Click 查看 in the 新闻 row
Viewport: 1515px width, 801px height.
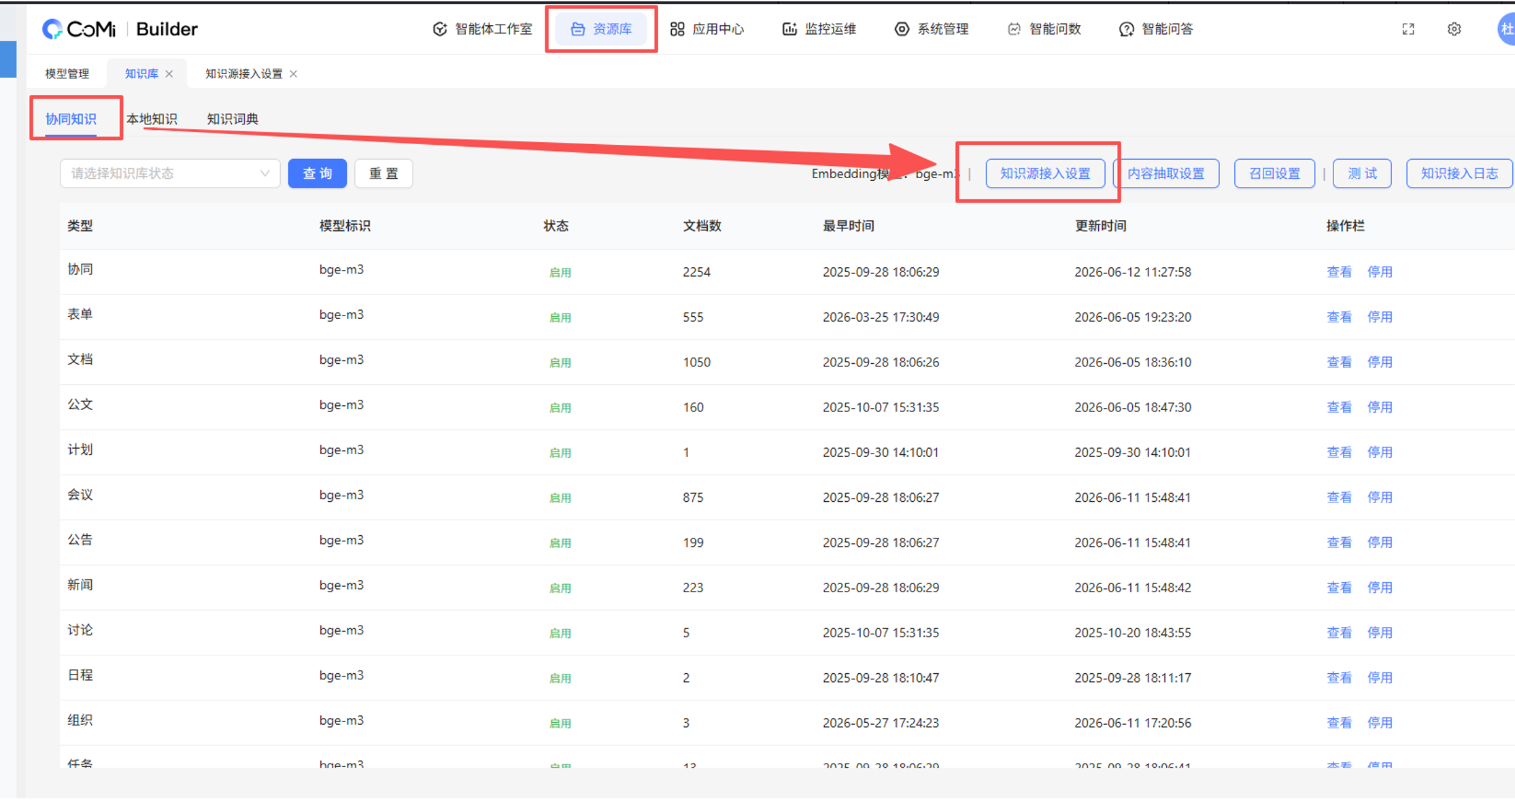pos(1339,587)
